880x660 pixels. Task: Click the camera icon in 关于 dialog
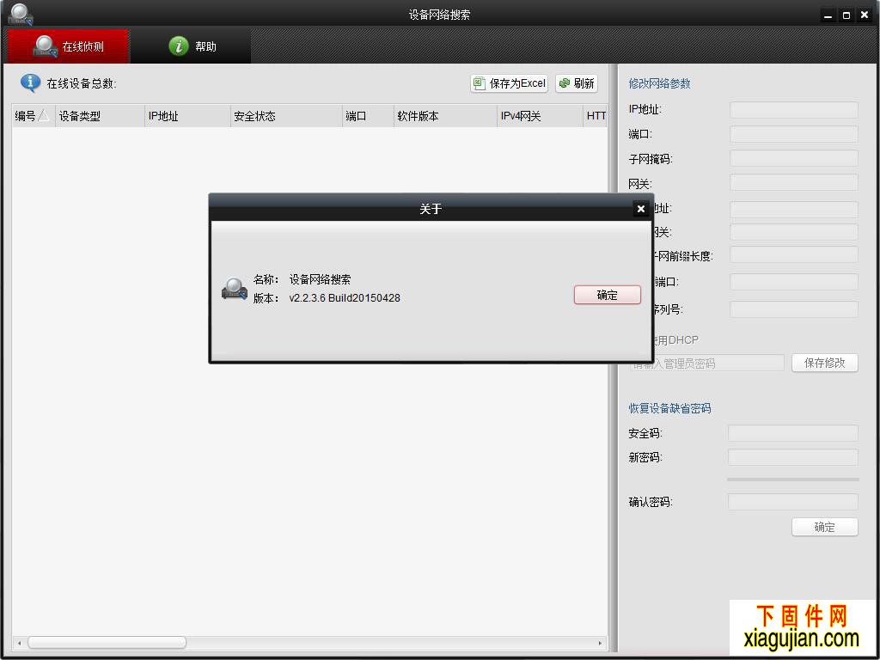point(235,289)
